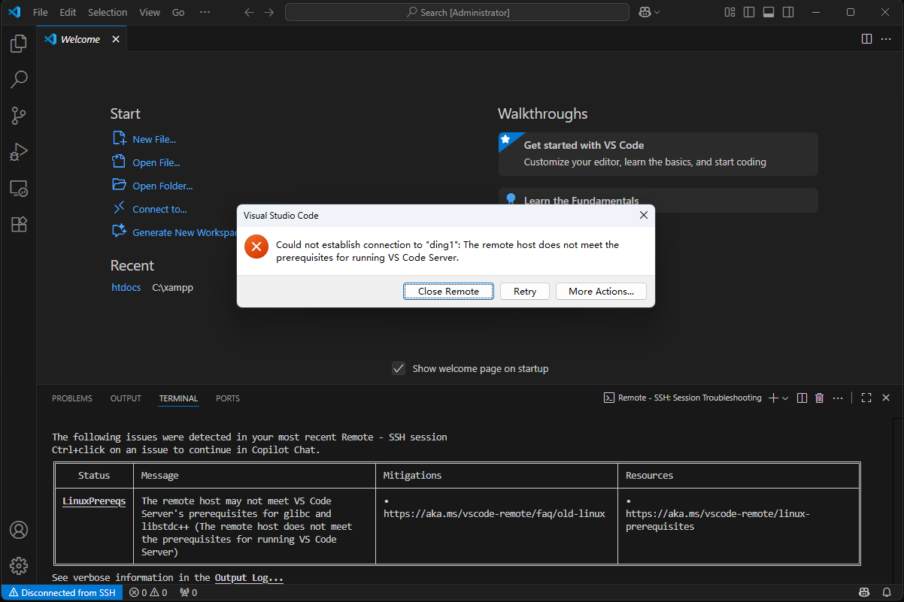904x602 pixels.
Task: Open the Extensions view
Action: pos(19,224)
